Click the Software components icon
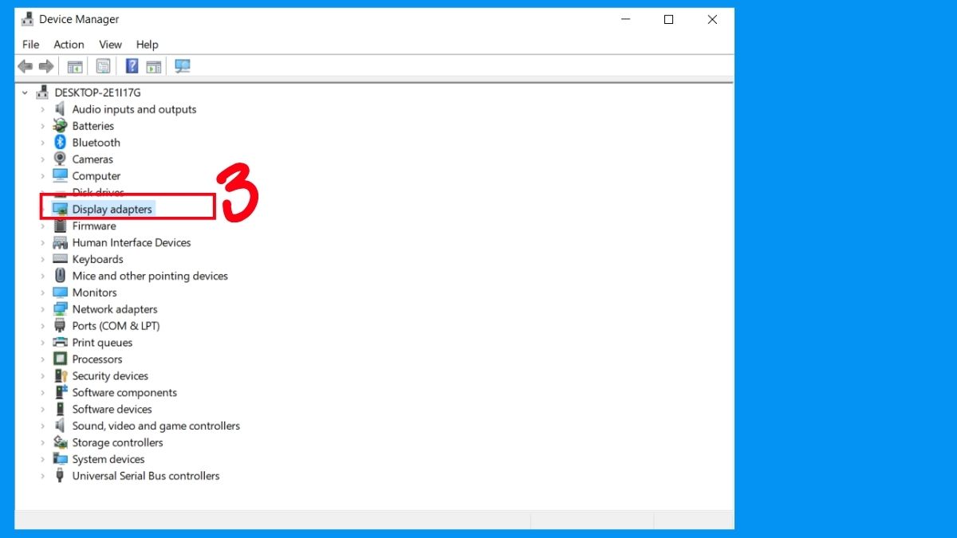 tap(60, 392)
